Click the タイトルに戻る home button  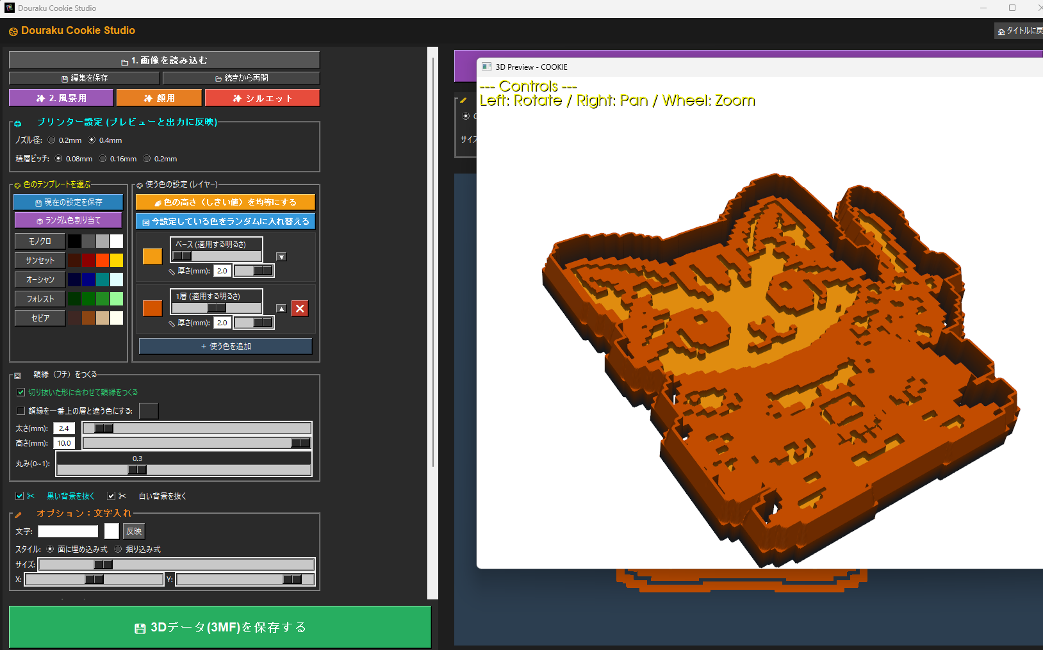(1019, 31)
